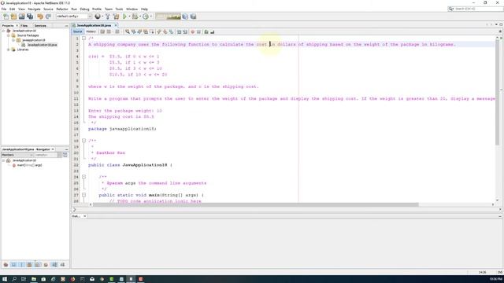Click the Redo icon in main toolbar

(48, 17)
